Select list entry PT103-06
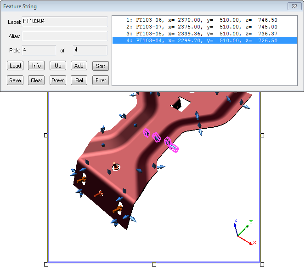The height and width of the screenshot is (267, 305). pos(201,20)
